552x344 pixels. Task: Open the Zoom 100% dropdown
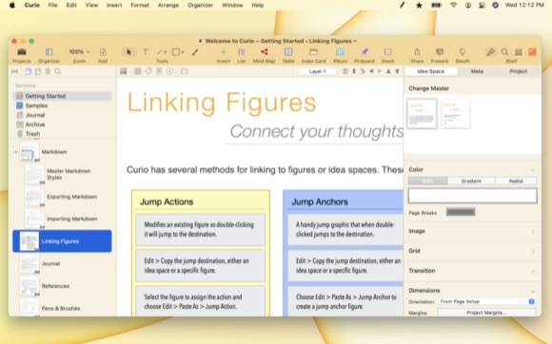79,52
